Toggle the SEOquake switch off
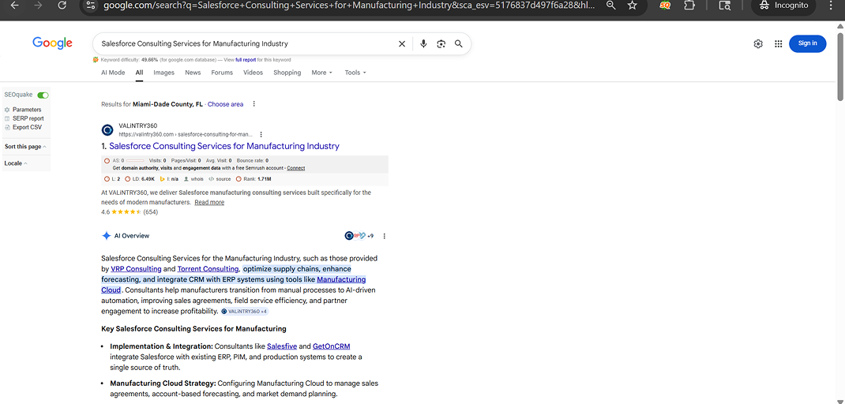 click(43, 95)
